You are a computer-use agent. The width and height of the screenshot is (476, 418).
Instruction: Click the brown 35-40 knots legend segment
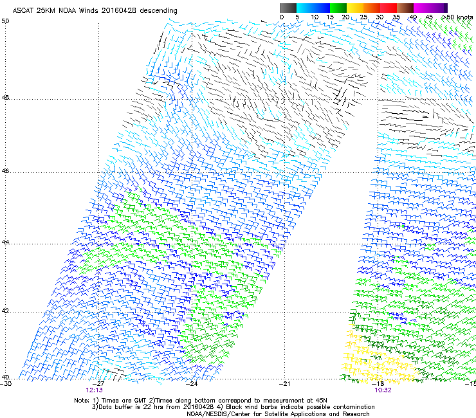pyautogui.click(x=405, y=8)
